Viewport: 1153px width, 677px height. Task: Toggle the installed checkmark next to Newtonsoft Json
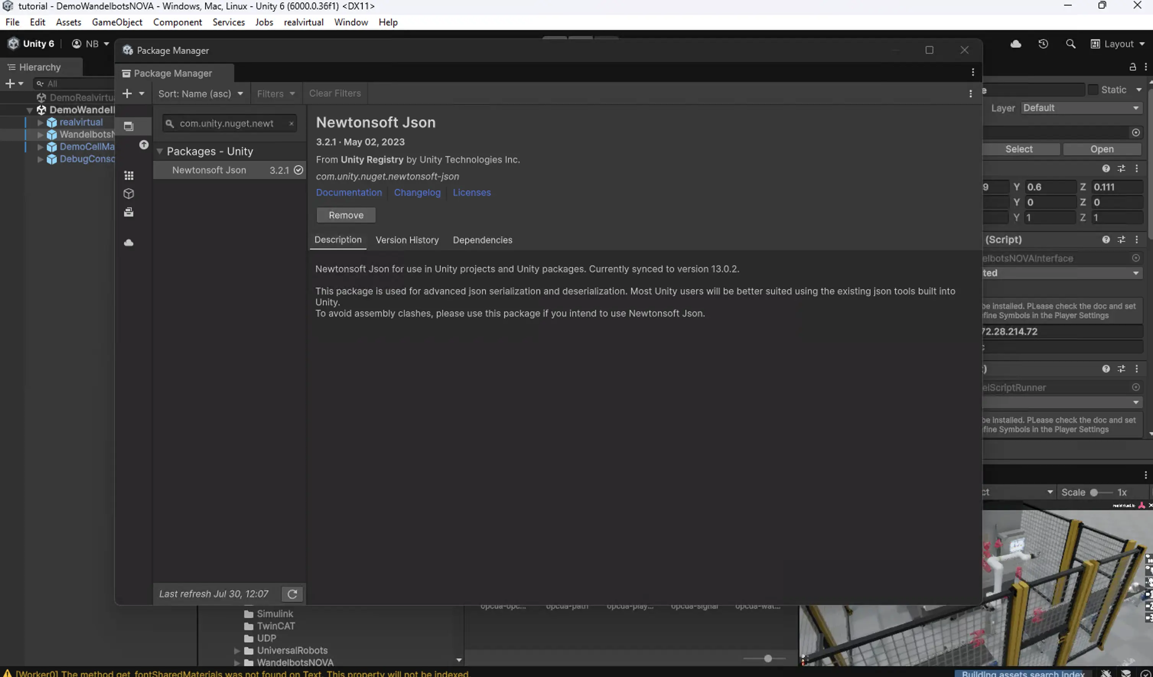point(299,170)
